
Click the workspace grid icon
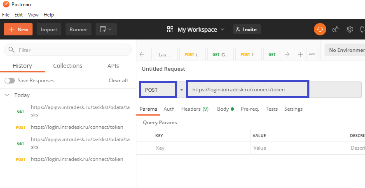170,29
